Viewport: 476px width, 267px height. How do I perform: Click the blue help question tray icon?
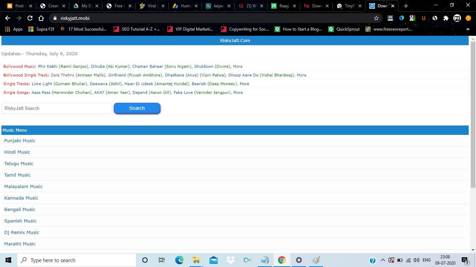click(x=373, y=260)
